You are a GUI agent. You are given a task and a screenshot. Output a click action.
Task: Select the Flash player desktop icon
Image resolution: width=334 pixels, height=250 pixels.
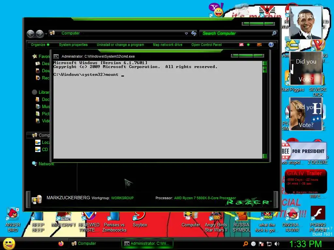point(318,219)
